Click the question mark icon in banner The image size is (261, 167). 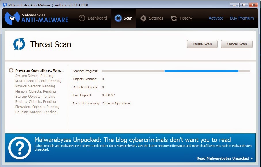tap(20, 148)
